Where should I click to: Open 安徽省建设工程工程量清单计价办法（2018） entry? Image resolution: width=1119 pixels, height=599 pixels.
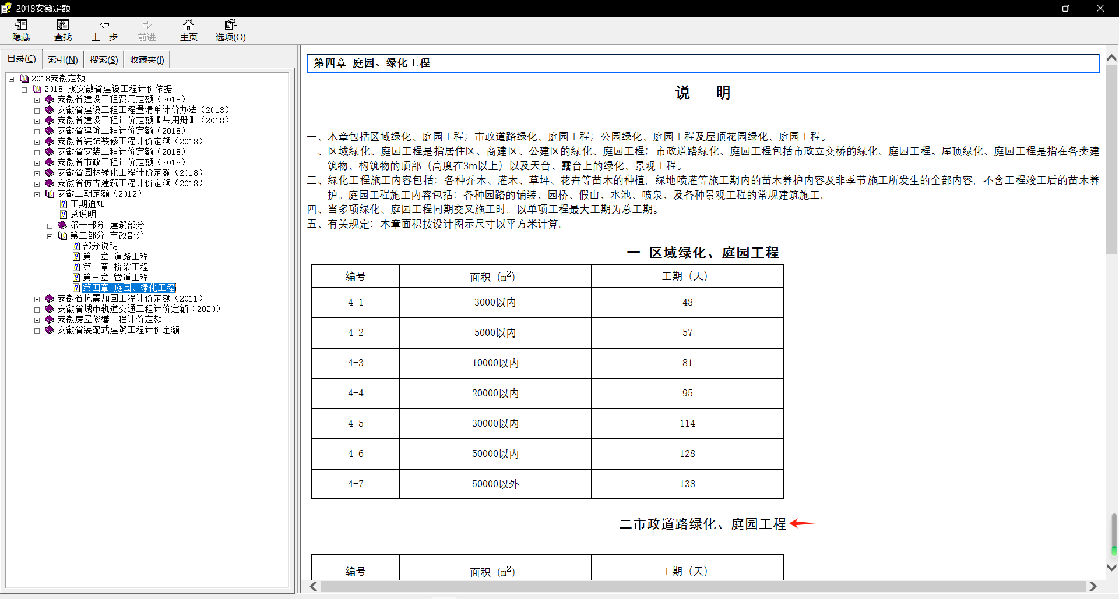click(143, 110)
